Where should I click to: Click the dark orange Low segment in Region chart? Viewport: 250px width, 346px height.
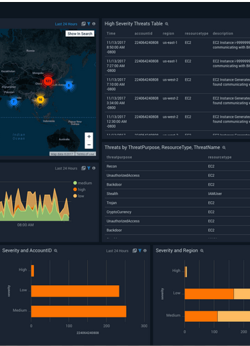click(x=209, y=294)
